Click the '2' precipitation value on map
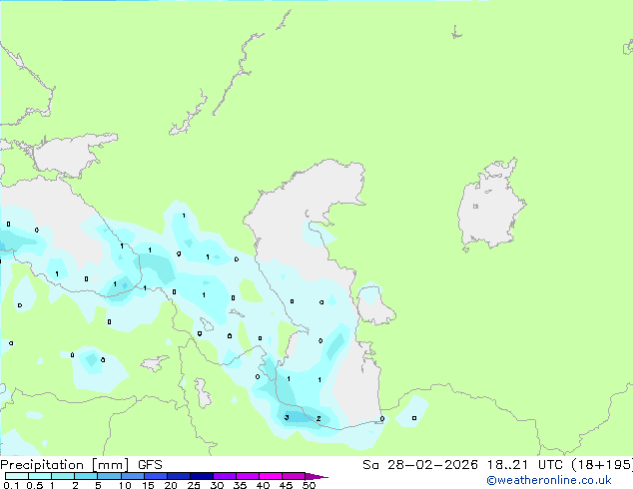This screenshot has width=633, height=489. click(318, 418)
